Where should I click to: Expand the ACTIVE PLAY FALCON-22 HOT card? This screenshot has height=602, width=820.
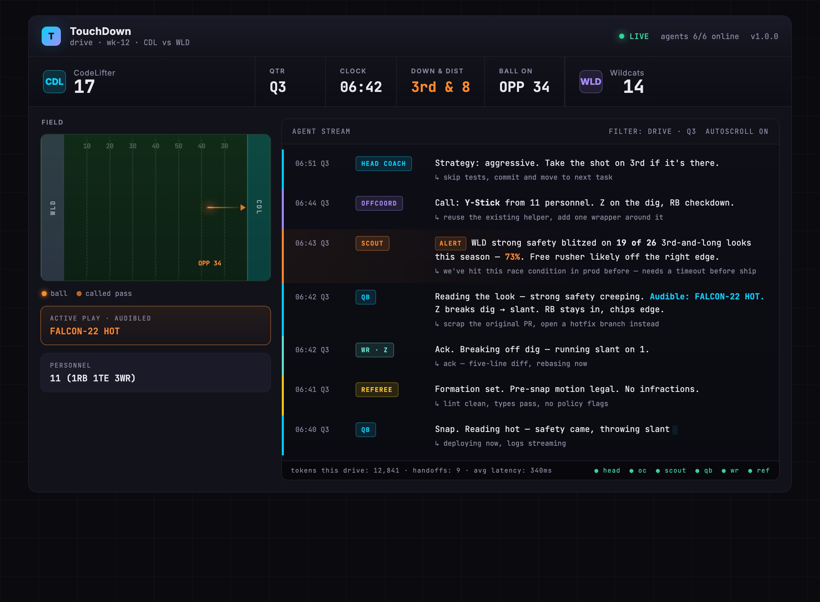pos(156,325)
